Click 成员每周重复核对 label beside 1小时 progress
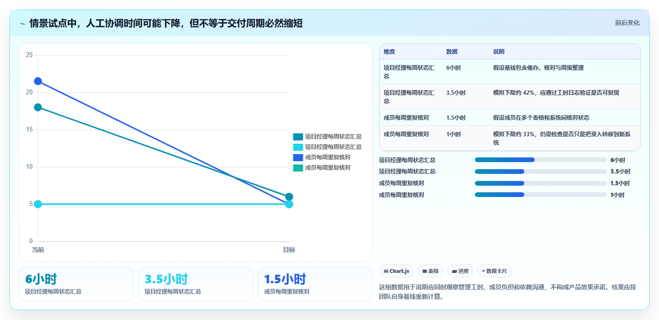This screenshot has height=320, width=659. click(402, 195)
